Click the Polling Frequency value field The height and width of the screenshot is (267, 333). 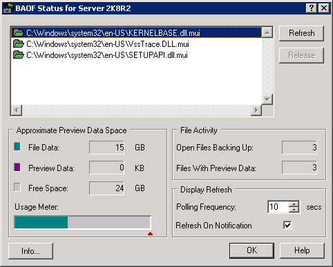click(x=278, y=207)
